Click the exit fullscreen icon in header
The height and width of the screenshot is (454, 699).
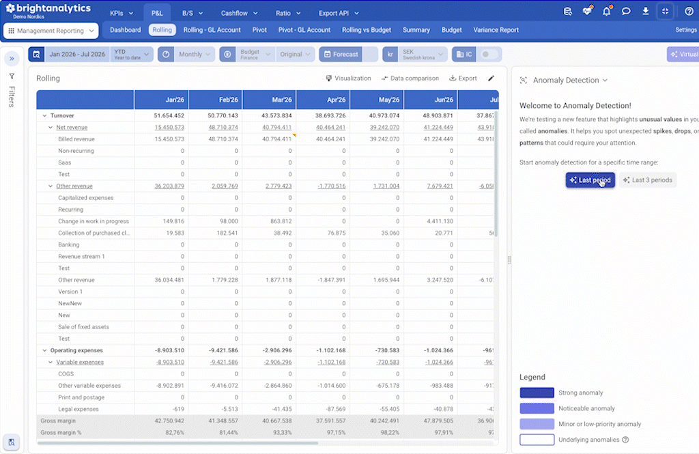[665, 12]
